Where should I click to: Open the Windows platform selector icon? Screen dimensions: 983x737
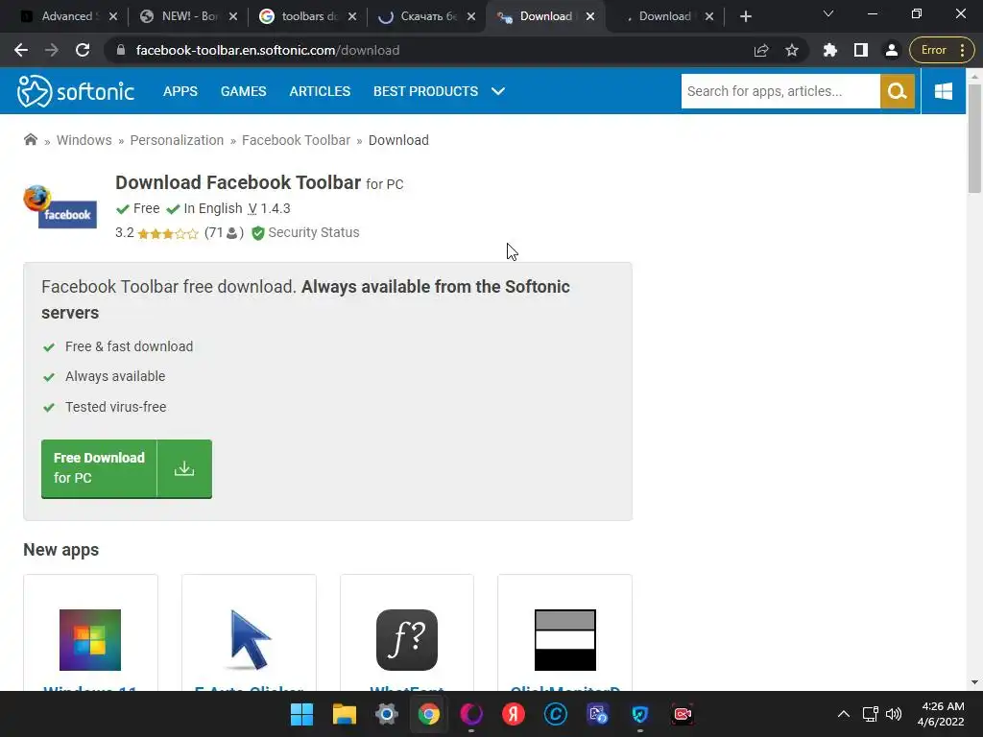pos(943,91)
